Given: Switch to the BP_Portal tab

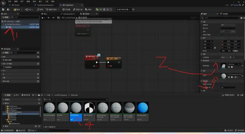Looking at the screenshot, I should (x=15, y=5).
